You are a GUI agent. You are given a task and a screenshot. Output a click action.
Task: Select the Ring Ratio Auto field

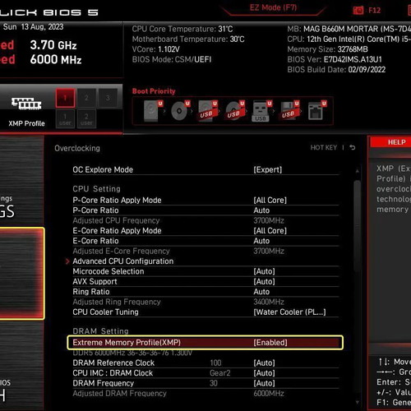pos(261,292)
